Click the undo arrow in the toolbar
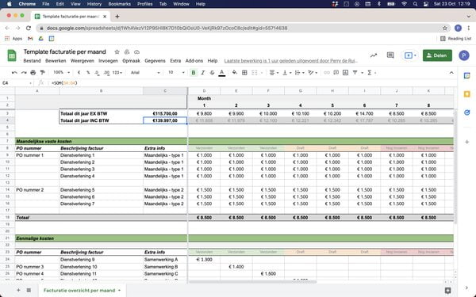Image resolution: width=476 pixels, height=297 pixels. click(14, 73)
